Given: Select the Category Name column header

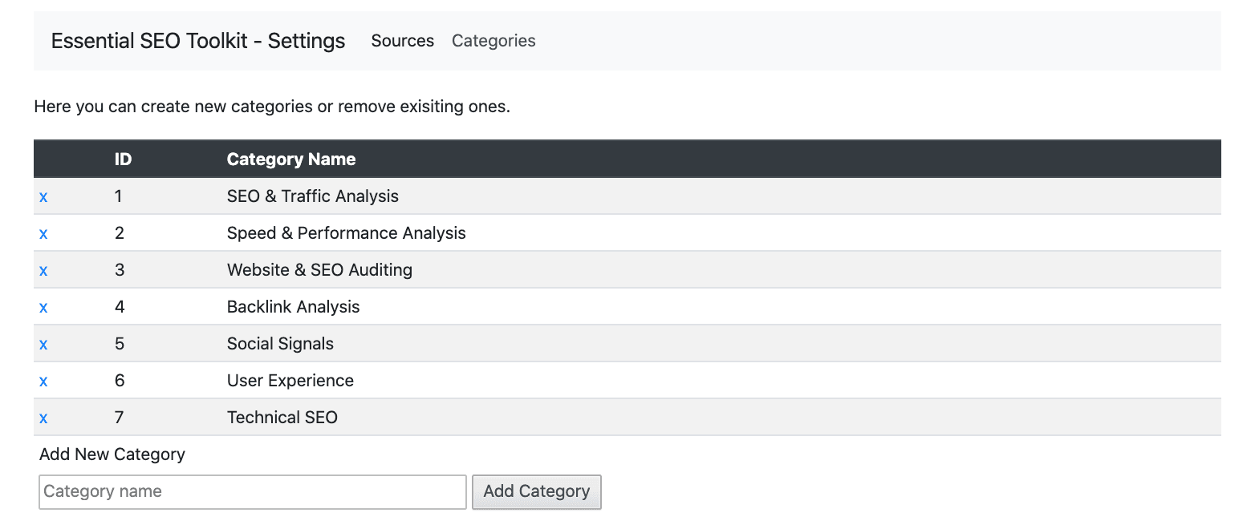Looking at the screenshot, I should point(291,159).
